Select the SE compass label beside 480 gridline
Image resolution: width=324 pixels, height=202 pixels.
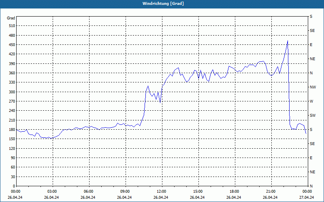point(312,31)
